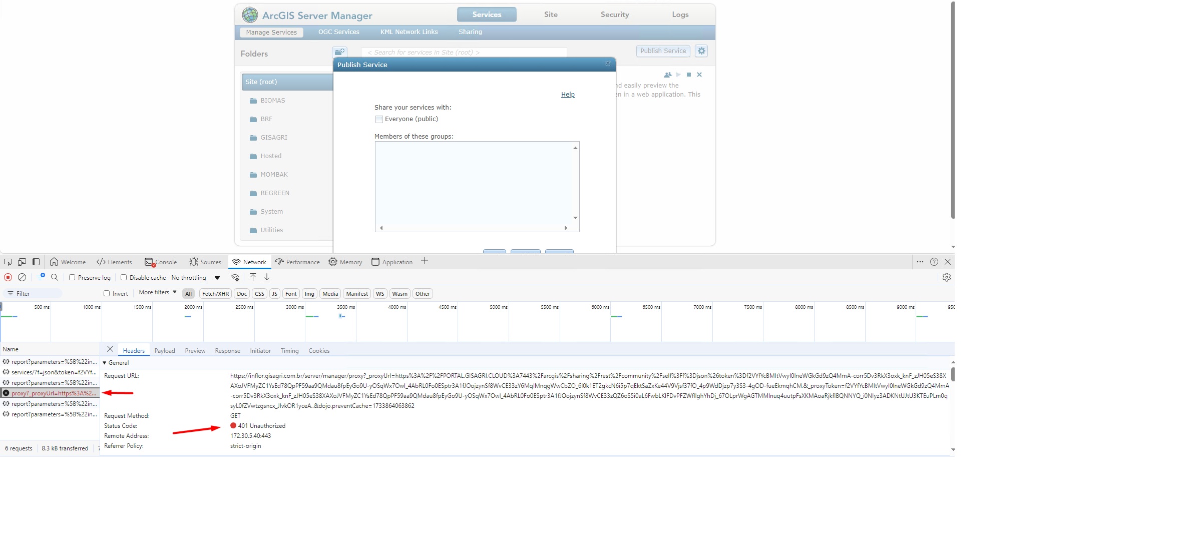Screen dimensions: 1198x547
Task: Filter requests by Doc type
Action: (x=242, y=294)
